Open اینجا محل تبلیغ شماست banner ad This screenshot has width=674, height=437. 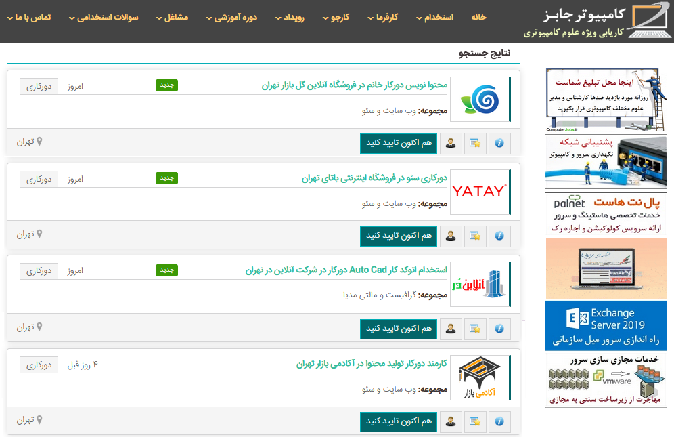606,100
